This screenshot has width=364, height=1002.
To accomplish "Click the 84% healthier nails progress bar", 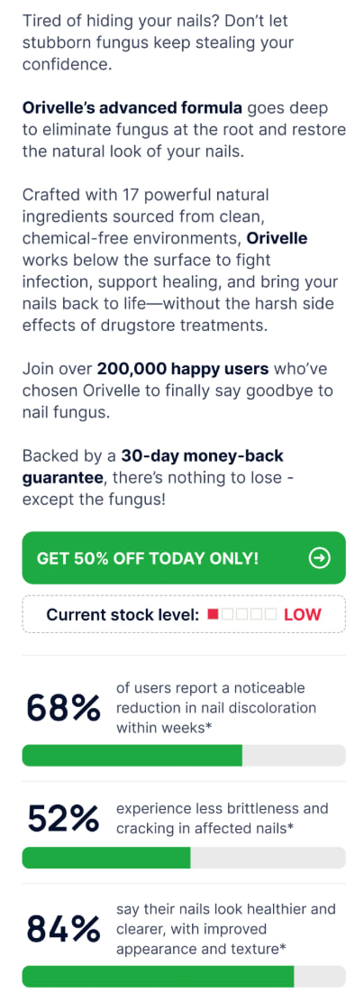I will tap(184, 977).
